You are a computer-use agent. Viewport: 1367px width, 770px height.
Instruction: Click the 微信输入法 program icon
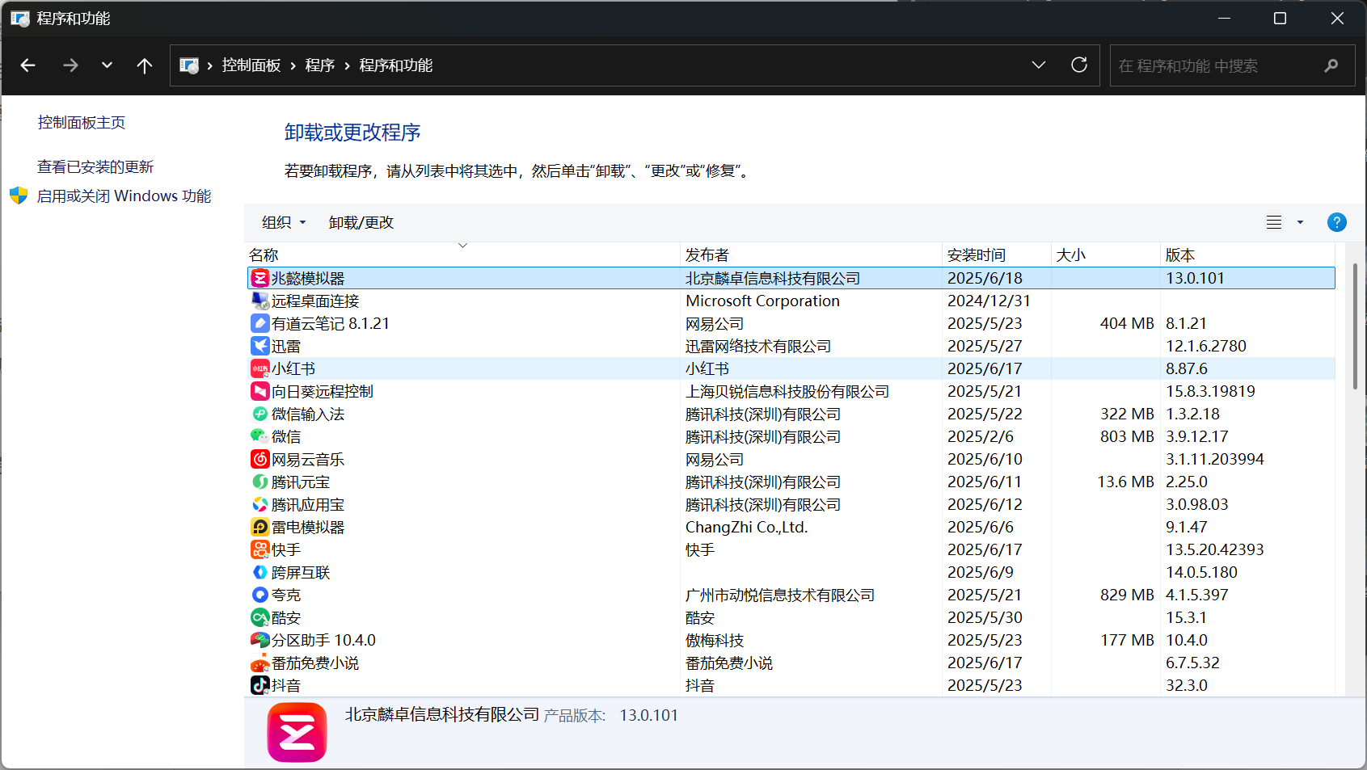(x=259, y=414)
